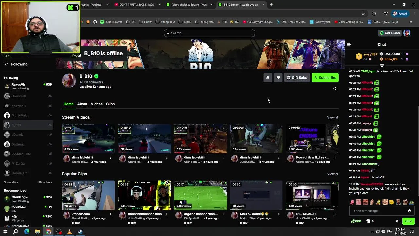
Task: Open options menu for the 12 hours ago video
Action: click(110, 158)
